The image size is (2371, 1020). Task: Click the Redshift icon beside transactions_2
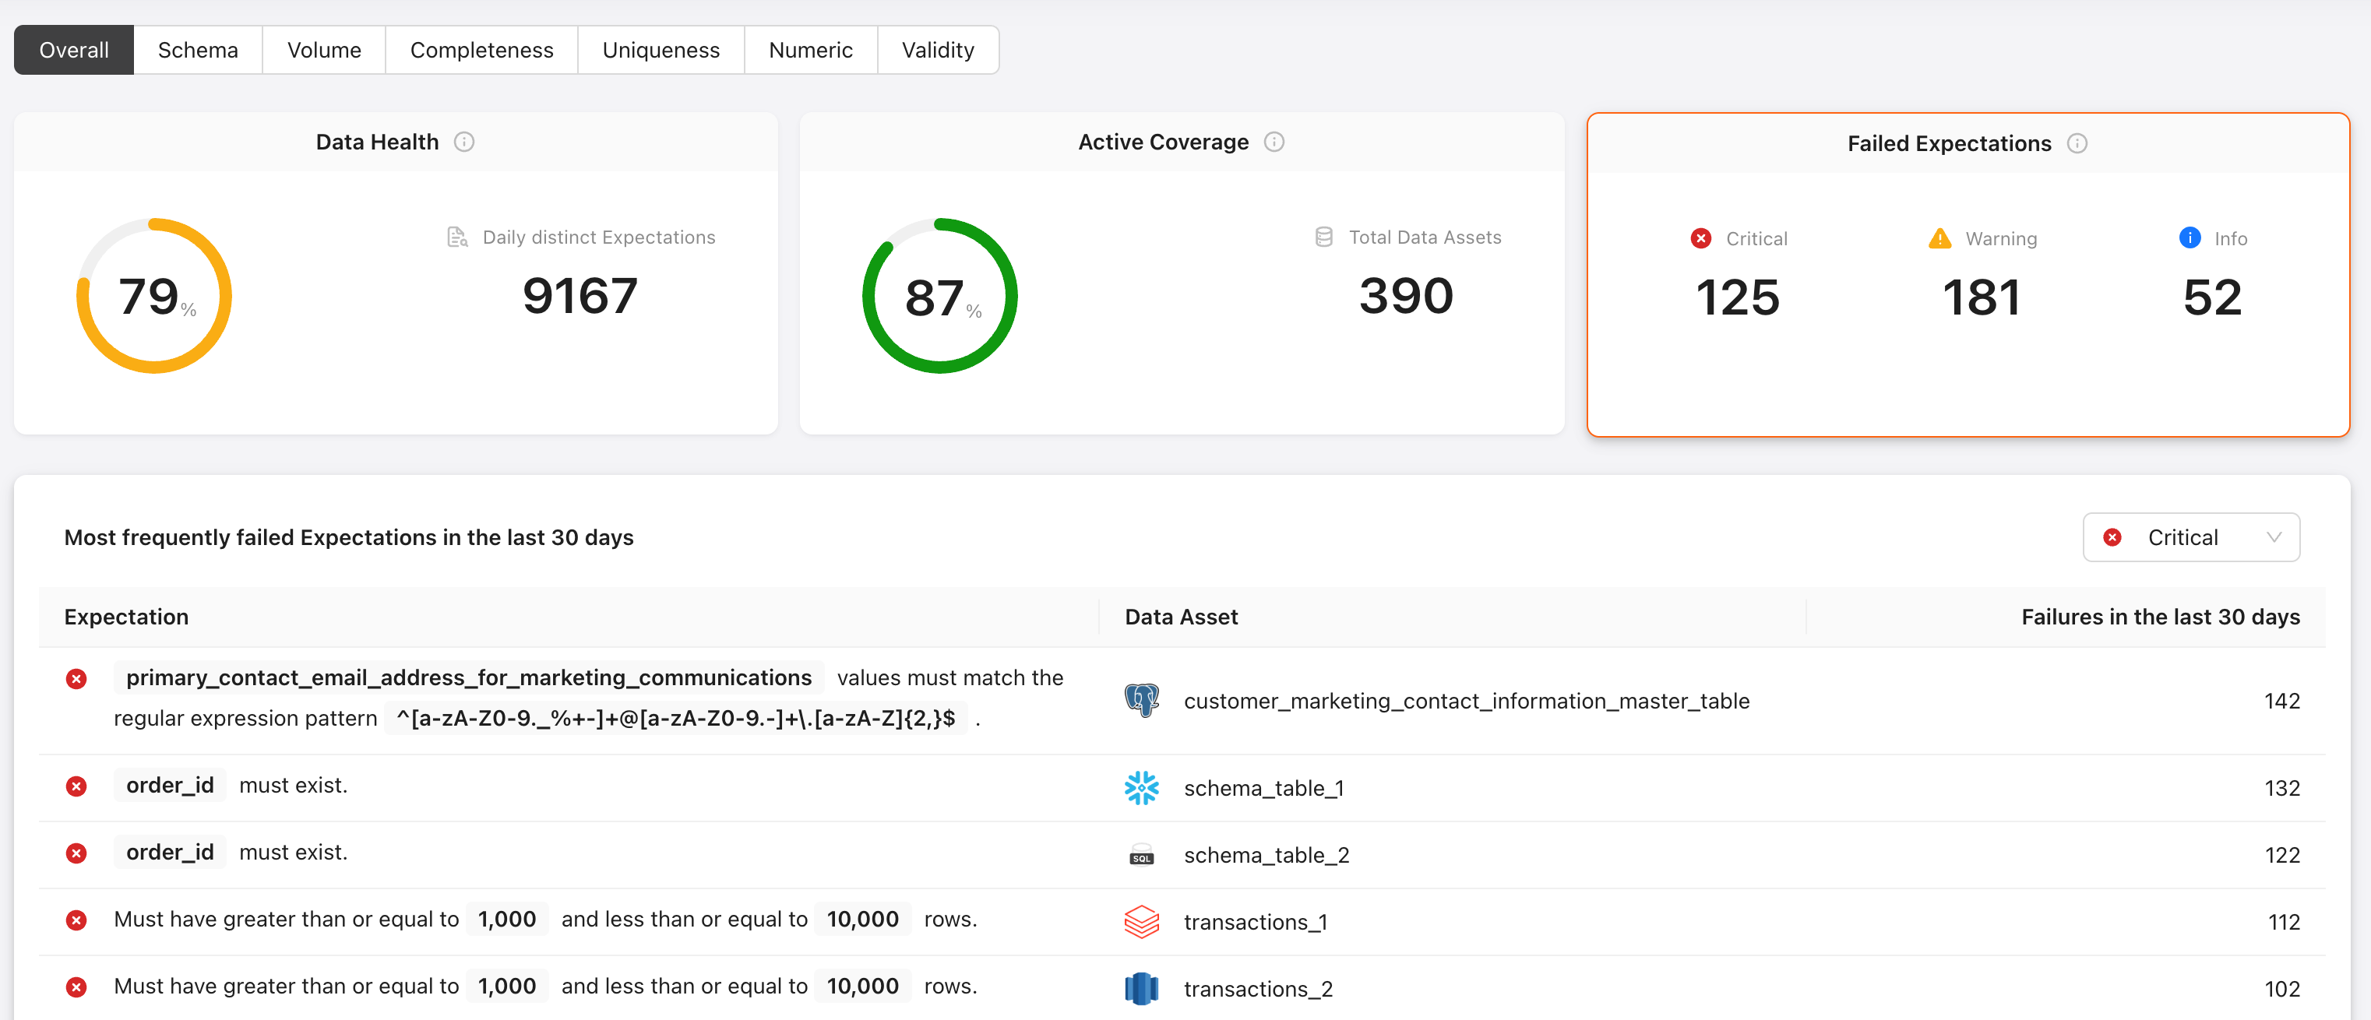click(1141, 989)
